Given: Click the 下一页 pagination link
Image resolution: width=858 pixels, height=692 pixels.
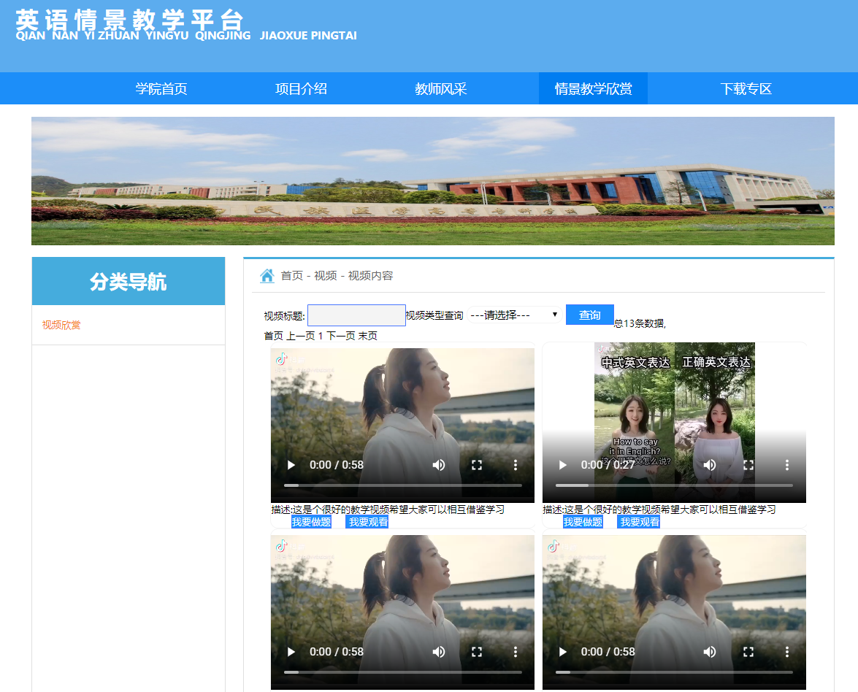Looking at the screenshot, I should (x=341, y=336).
